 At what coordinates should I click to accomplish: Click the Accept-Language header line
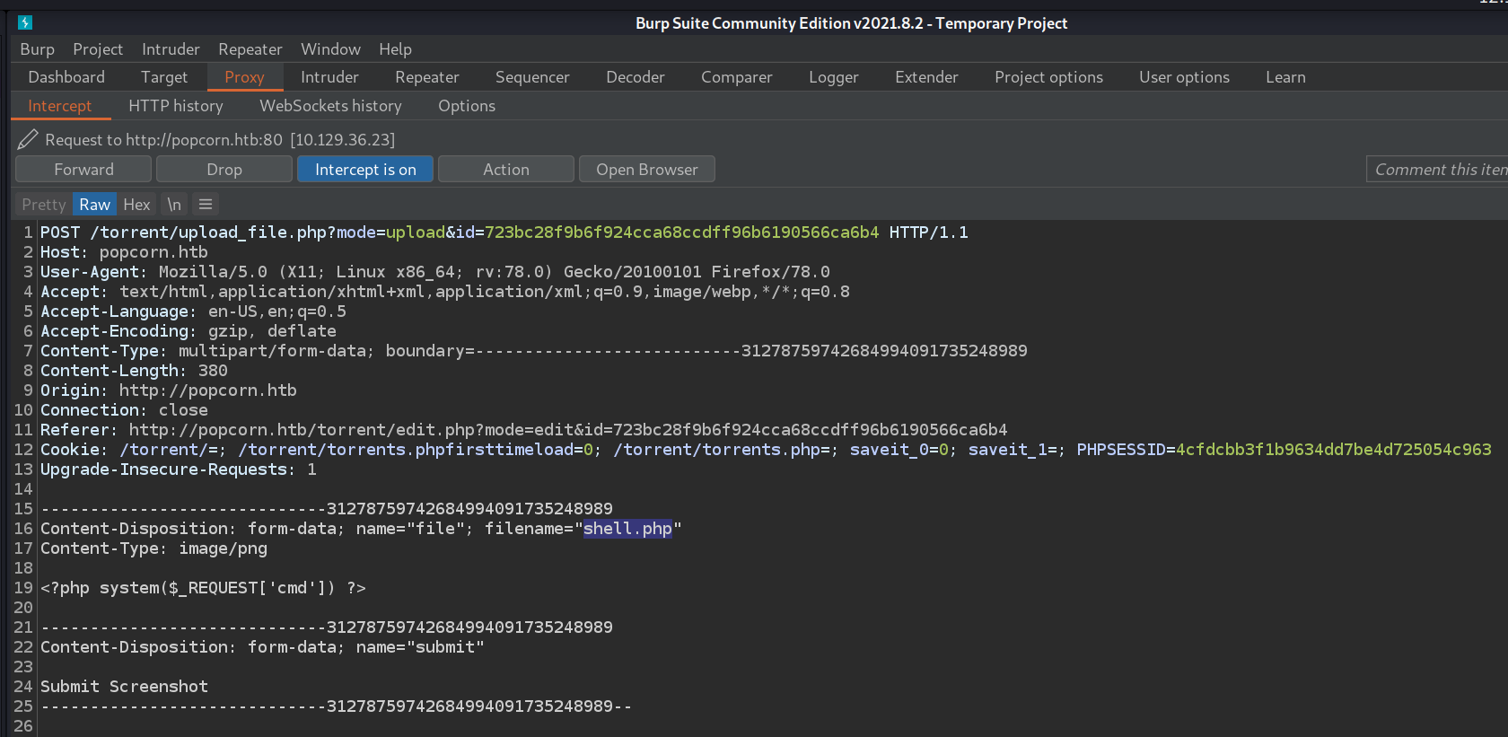[x=193, y=311]
